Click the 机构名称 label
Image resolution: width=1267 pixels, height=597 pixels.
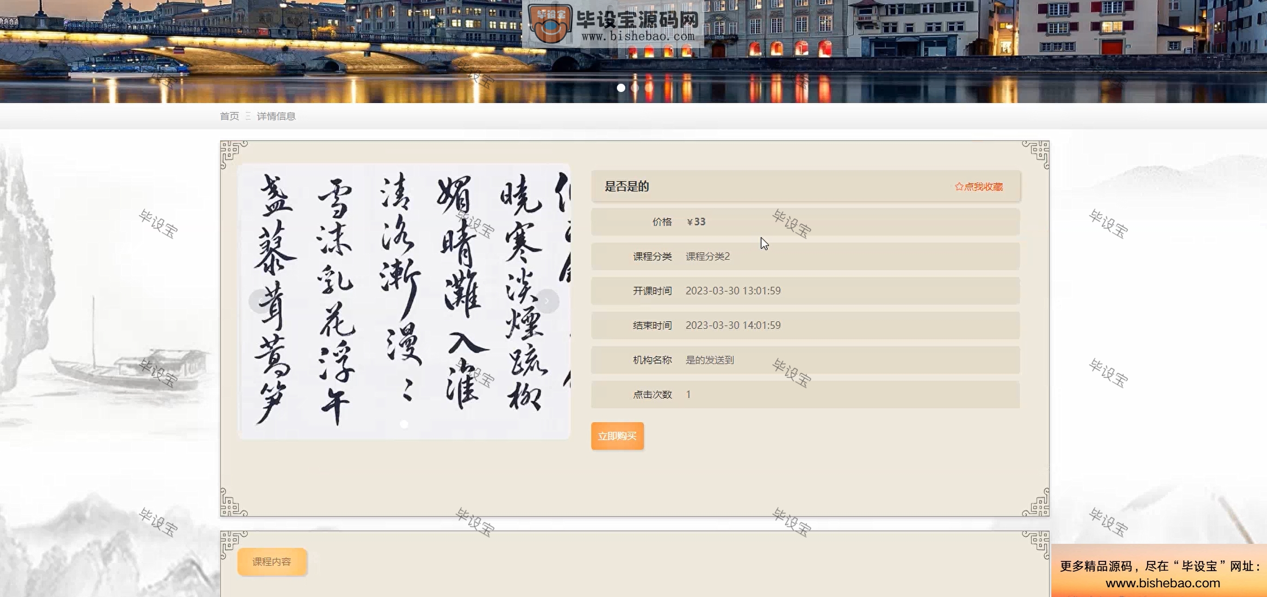pos(652,360)
